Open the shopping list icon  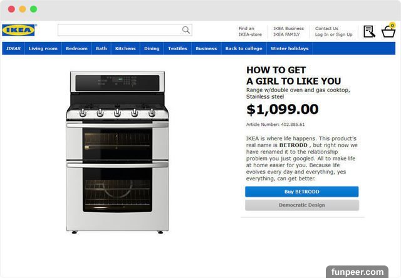click(369, 31)
